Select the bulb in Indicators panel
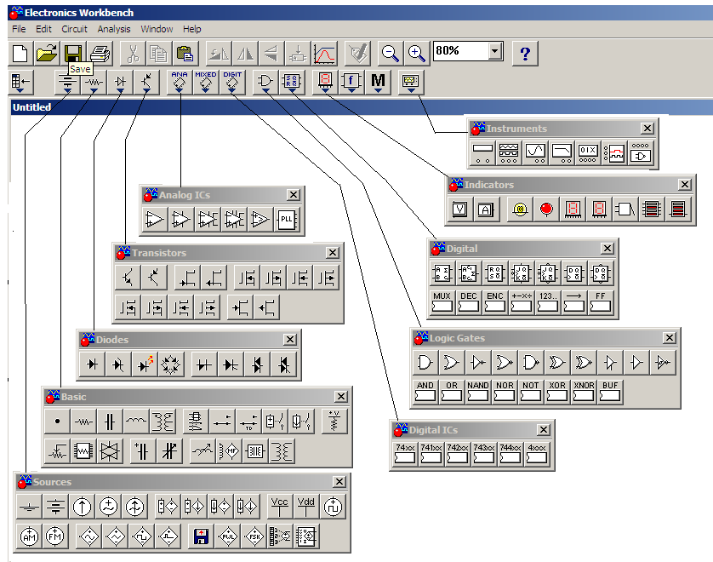Image resolution: width=713 pixels, height=562 pixels. (520, 209)
